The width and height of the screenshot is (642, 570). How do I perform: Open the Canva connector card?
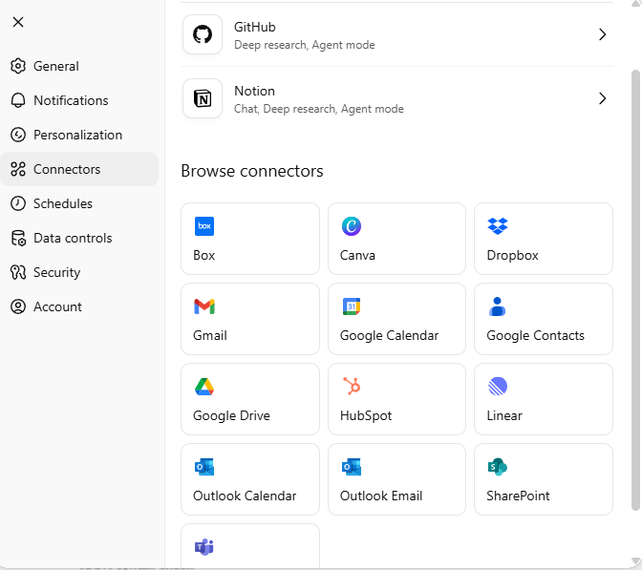coord(396,239)
